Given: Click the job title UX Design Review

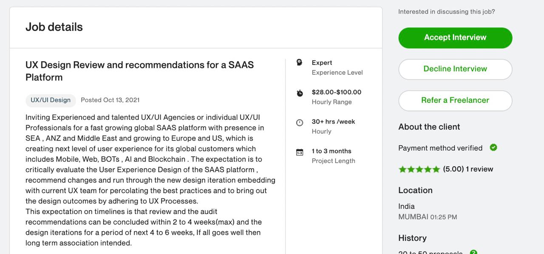Looking at the screenshot, I should coord(139,71).
